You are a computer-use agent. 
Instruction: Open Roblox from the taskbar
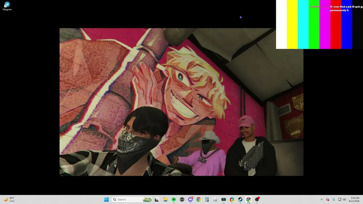tap(215, 199)
